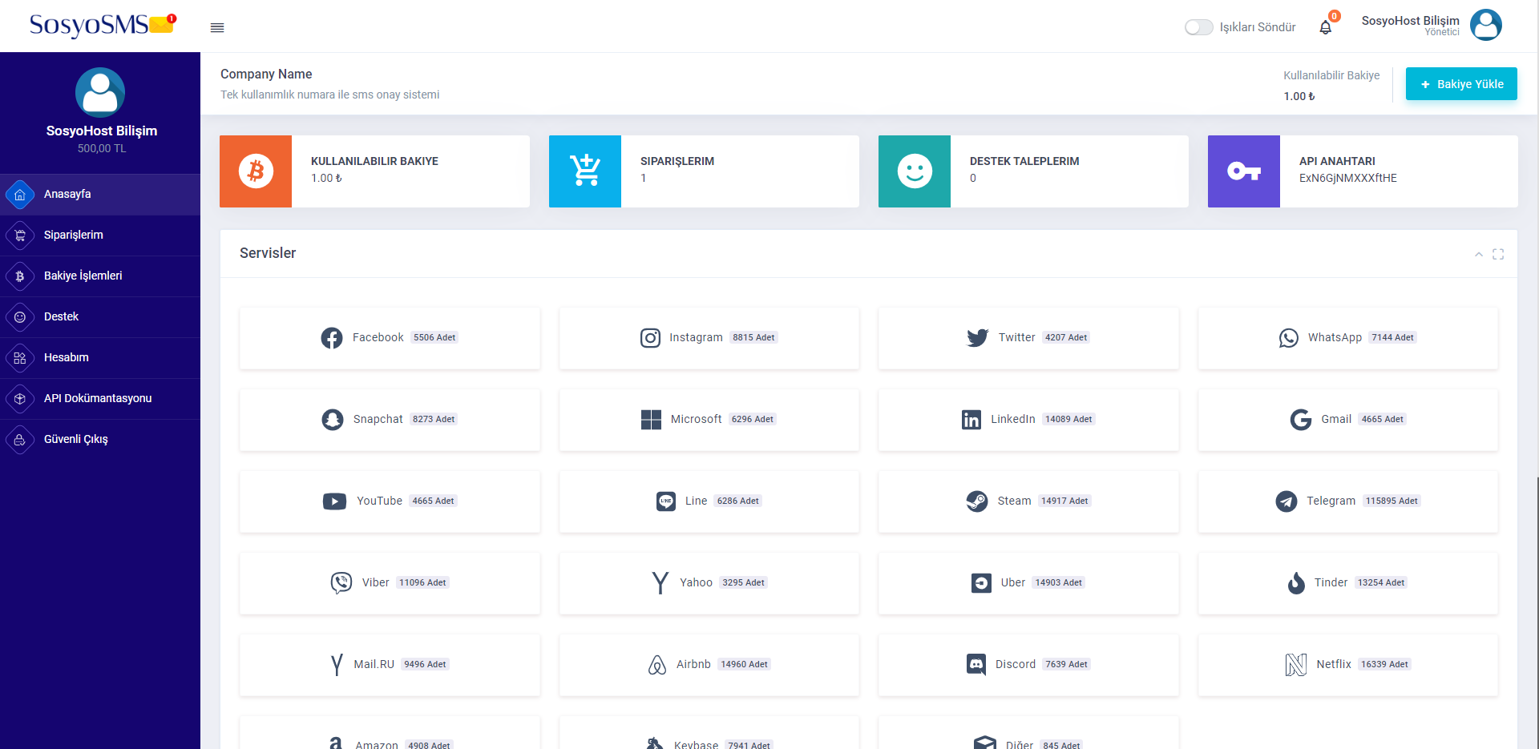Select the Steam service card

pos(1028,501)
